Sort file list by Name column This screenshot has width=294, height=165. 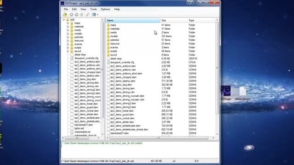[x=133, y=20]
